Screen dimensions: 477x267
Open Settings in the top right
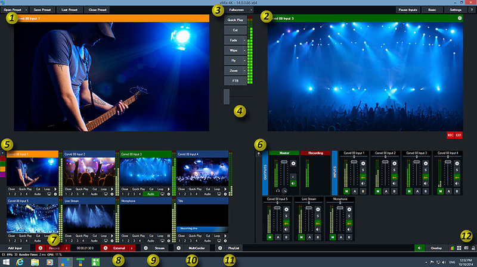(456, 10)
